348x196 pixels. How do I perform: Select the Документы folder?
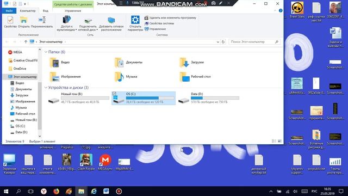click(128, 63)
